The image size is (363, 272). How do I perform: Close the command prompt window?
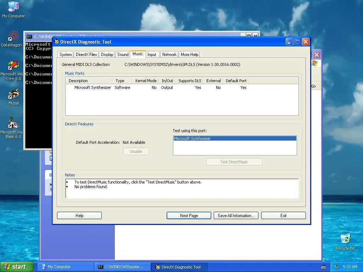coord(256,35)
